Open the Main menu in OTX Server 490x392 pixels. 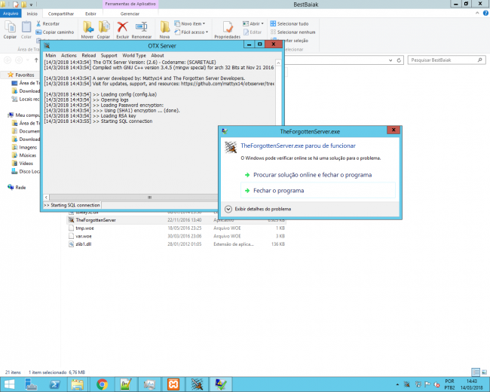coord(51,55)
